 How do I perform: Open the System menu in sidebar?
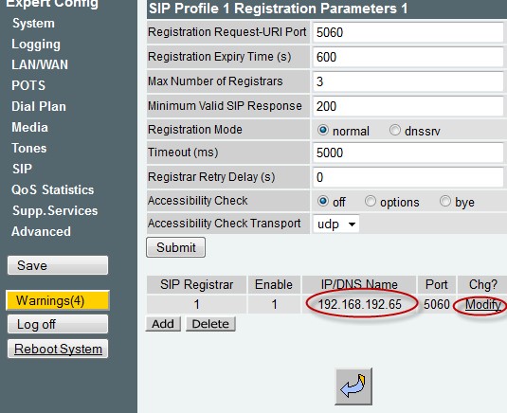[33, 24]
